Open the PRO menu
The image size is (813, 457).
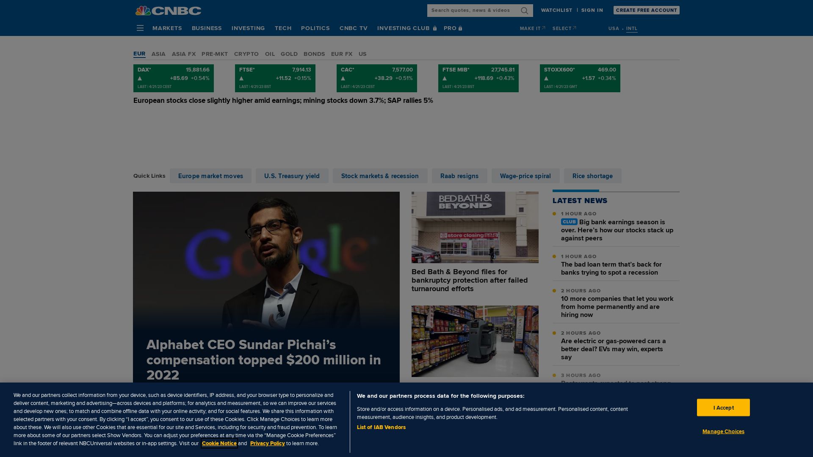[x=450, y=28]
